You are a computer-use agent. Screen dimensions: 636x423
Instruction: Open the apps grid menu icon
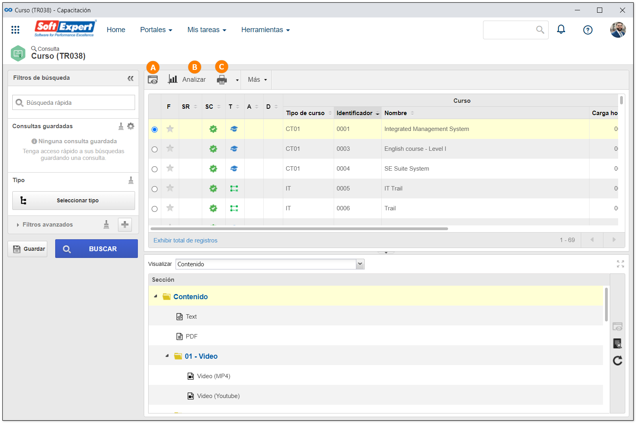tap(15, 30)
